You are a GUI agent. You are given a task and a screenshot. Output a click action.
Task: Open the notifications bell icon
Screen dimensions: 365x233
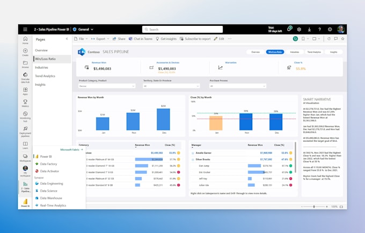(x=289, y=29)
